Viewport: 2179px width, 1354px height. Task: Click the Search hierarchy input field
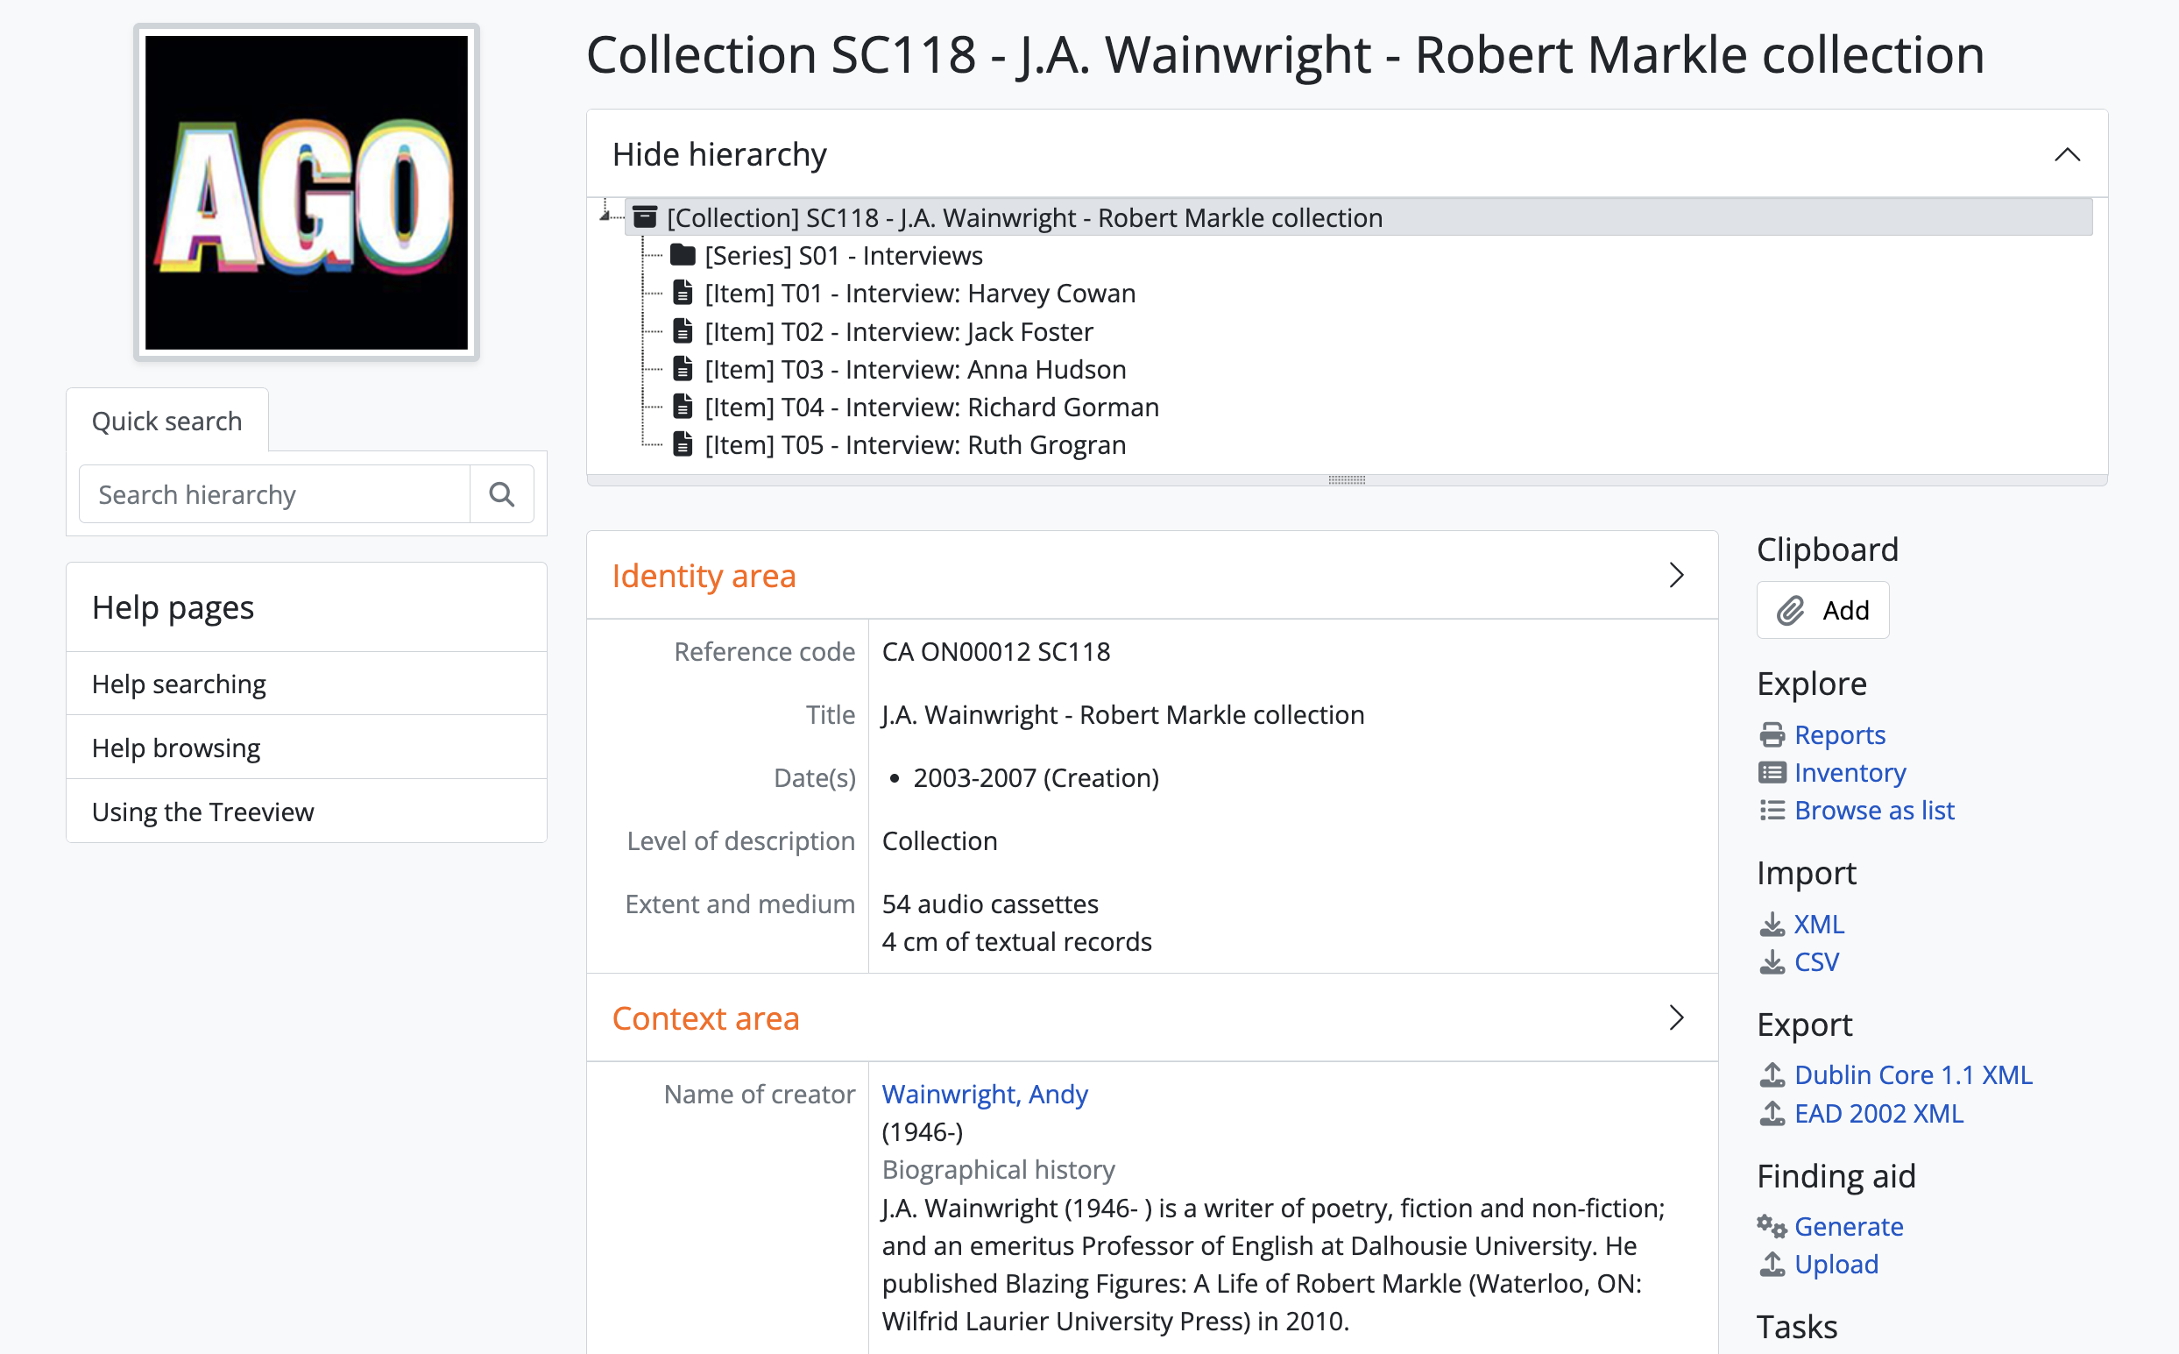coord(275,494)
